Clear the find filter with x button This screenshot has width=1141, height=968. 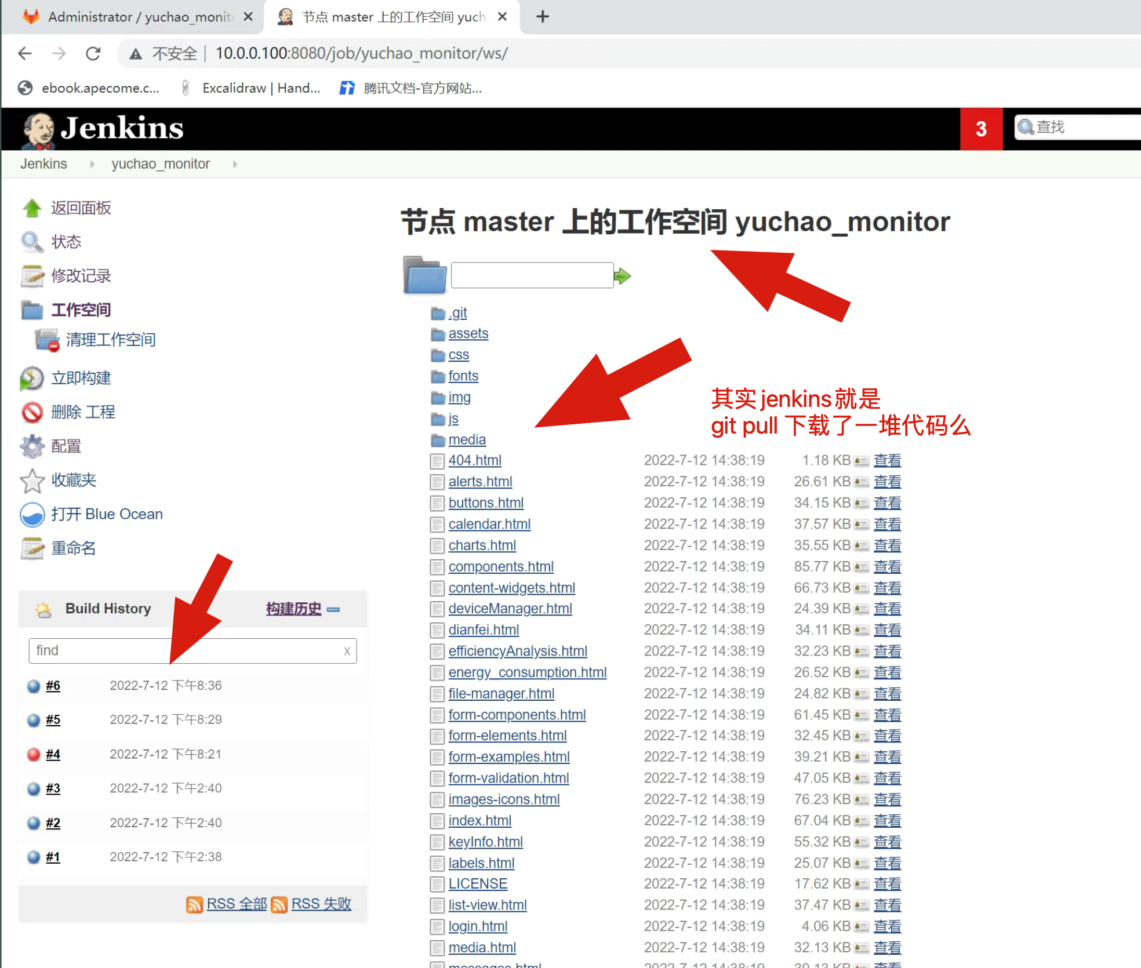[x=347, y=651]
